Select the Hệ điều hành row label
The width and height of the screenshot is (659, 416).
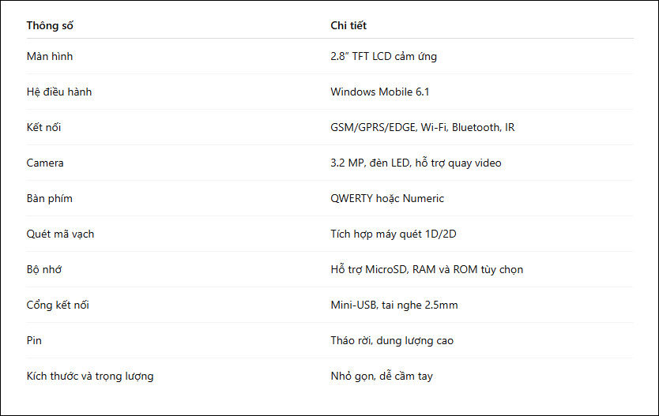tap(58, 92)
